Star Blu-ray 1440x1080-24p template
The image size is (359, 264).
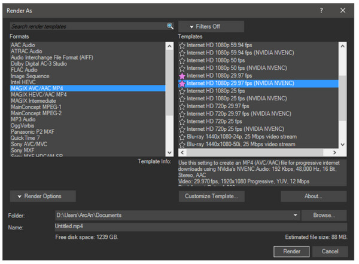point(182,137)
